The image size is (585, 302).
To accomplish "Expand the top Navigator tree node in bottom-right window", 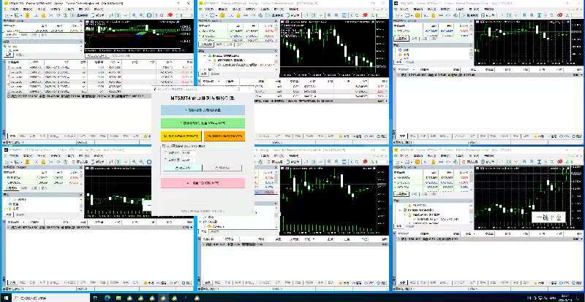I will click(x=400, y=210).
